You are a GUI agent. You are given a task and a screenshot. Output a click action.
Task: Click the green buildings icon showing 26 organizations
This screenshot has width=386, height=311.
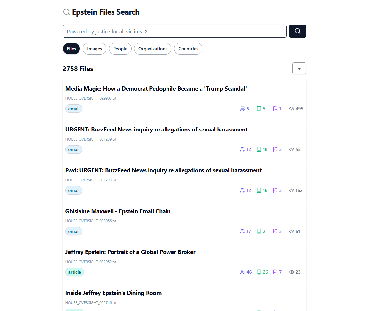coord(259,272)
